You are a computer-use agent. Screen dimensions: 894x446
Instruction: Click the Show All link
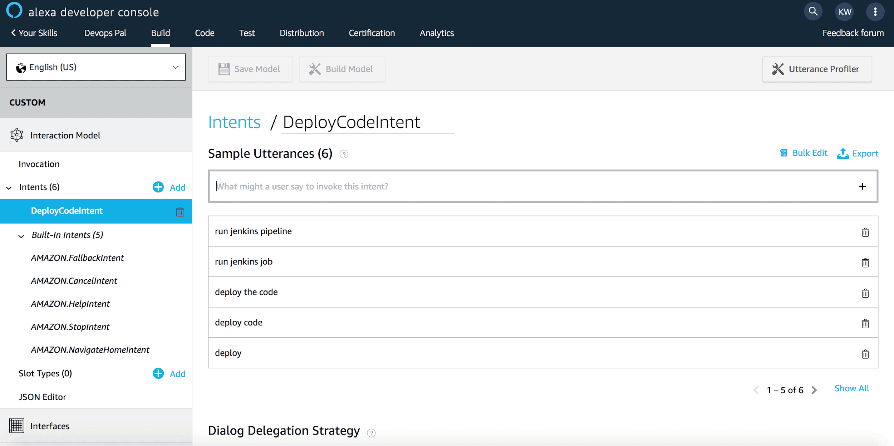click(x=852, y=388)
